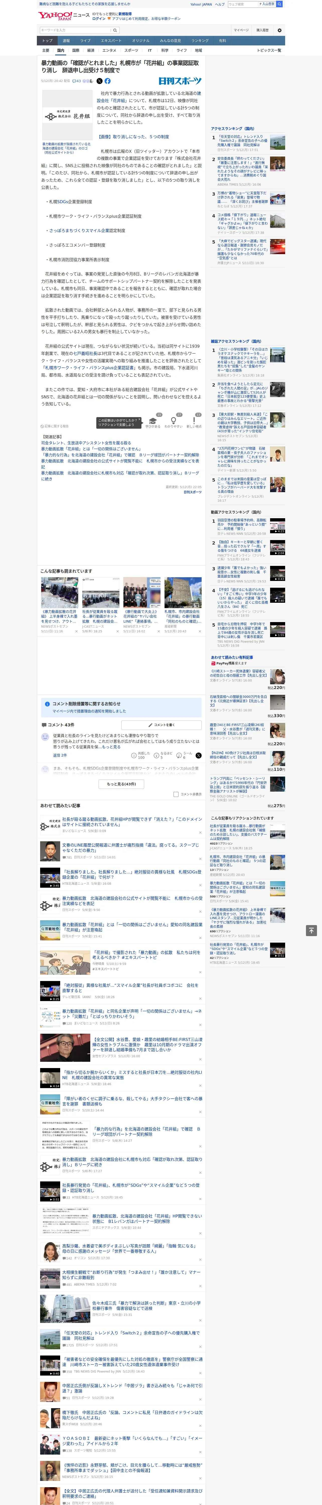Click the うーん reaction face on the comment
The image size is (322, 1505).
coord(179,756)
